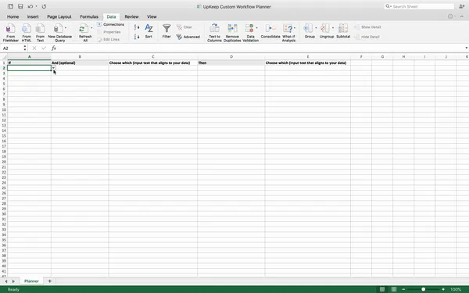Open Data Validation
The image size is (469, 293).
pos(250,33)
